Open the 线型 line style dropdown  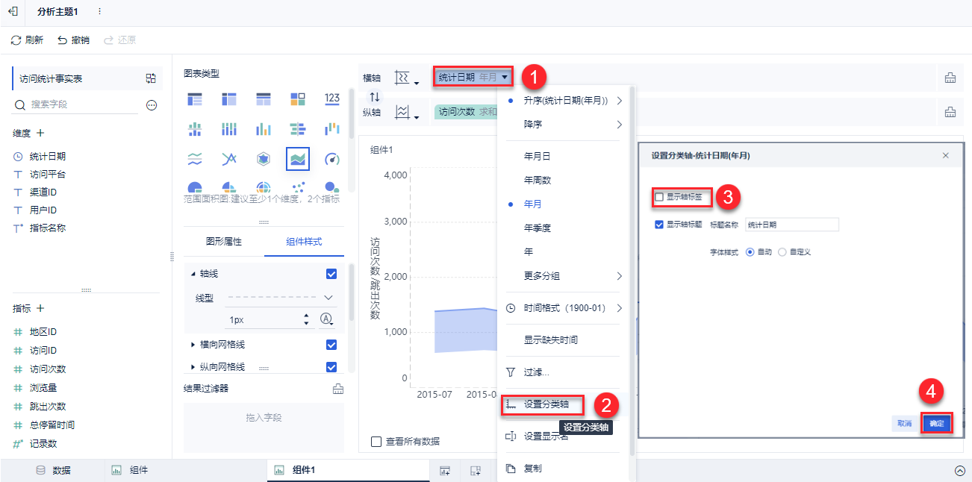click(280, 298)
